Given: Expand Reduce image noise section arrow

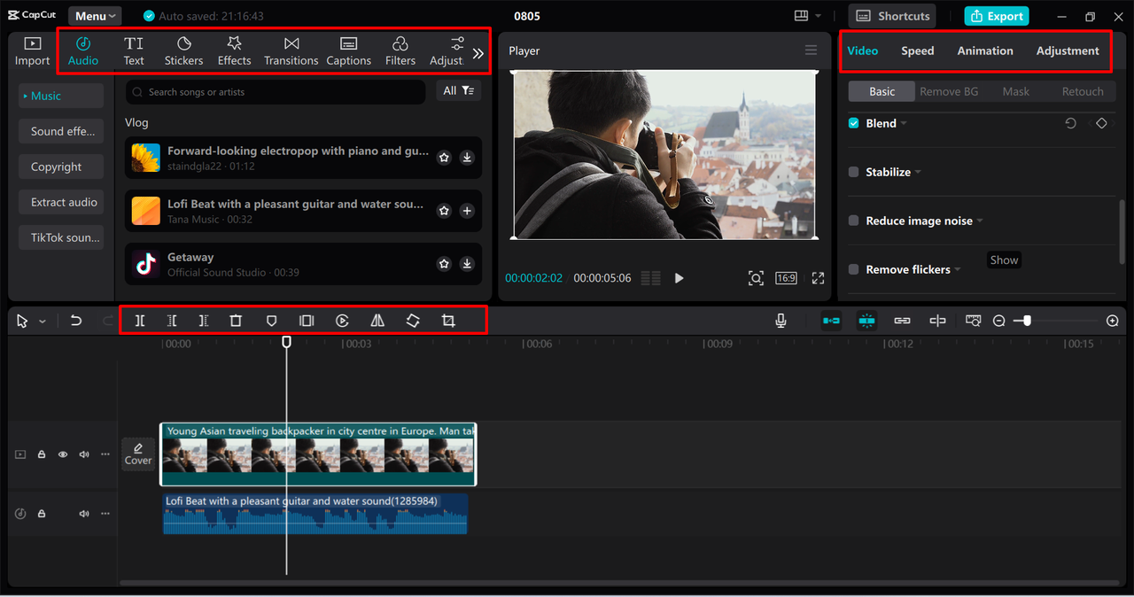Looking at the screenshot, I should tap(980, 221).
